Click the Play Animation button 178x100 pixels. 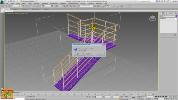click(x=161, y=97)
